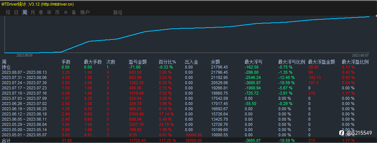Screen dimensions: 377x143
Task: Open the 月 monthly tab
Action: click(x=33, y=12)
